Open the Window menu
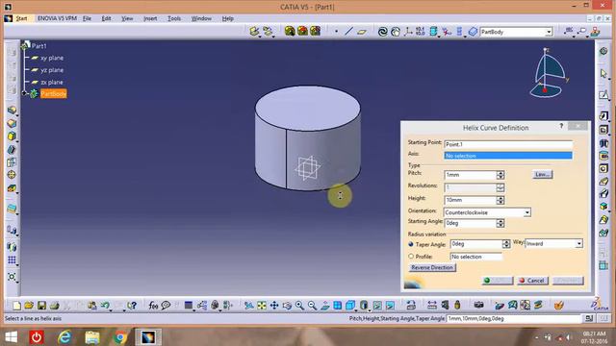Screen dimensions: 616x346 tap(201, 18)
